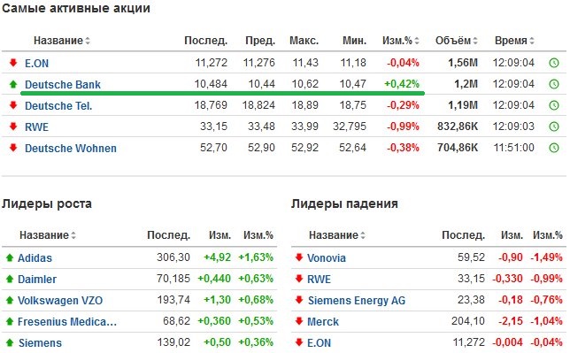Click the green up arrow beside Adidas
This screenshot has height=353, width=570.
pos(10,257)
